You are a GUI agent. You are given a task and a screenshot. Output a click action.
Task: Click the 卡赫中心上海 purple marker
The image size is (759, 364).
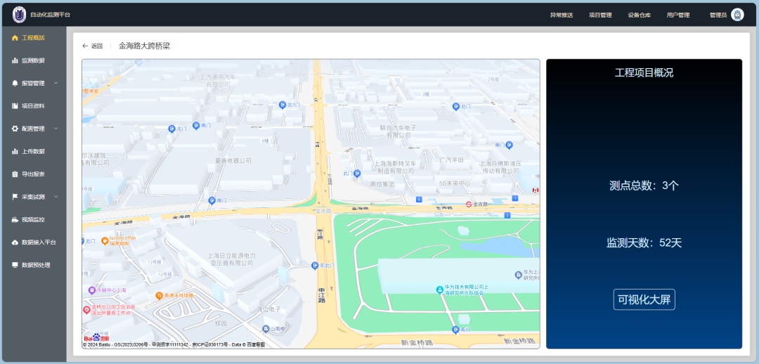click(x=92, y=290)
